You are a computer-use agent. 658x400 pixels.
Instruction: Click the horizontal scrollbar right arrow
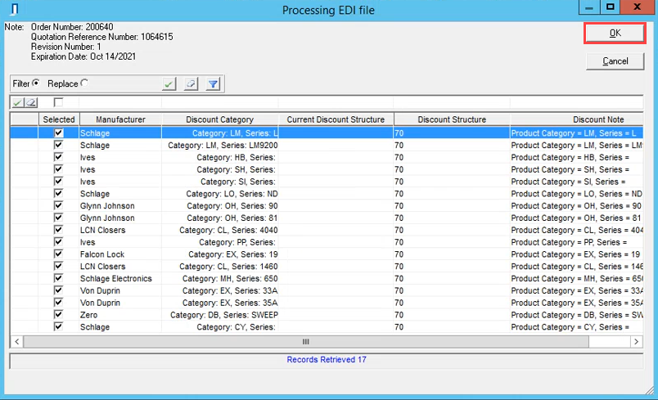pos(636,342)
